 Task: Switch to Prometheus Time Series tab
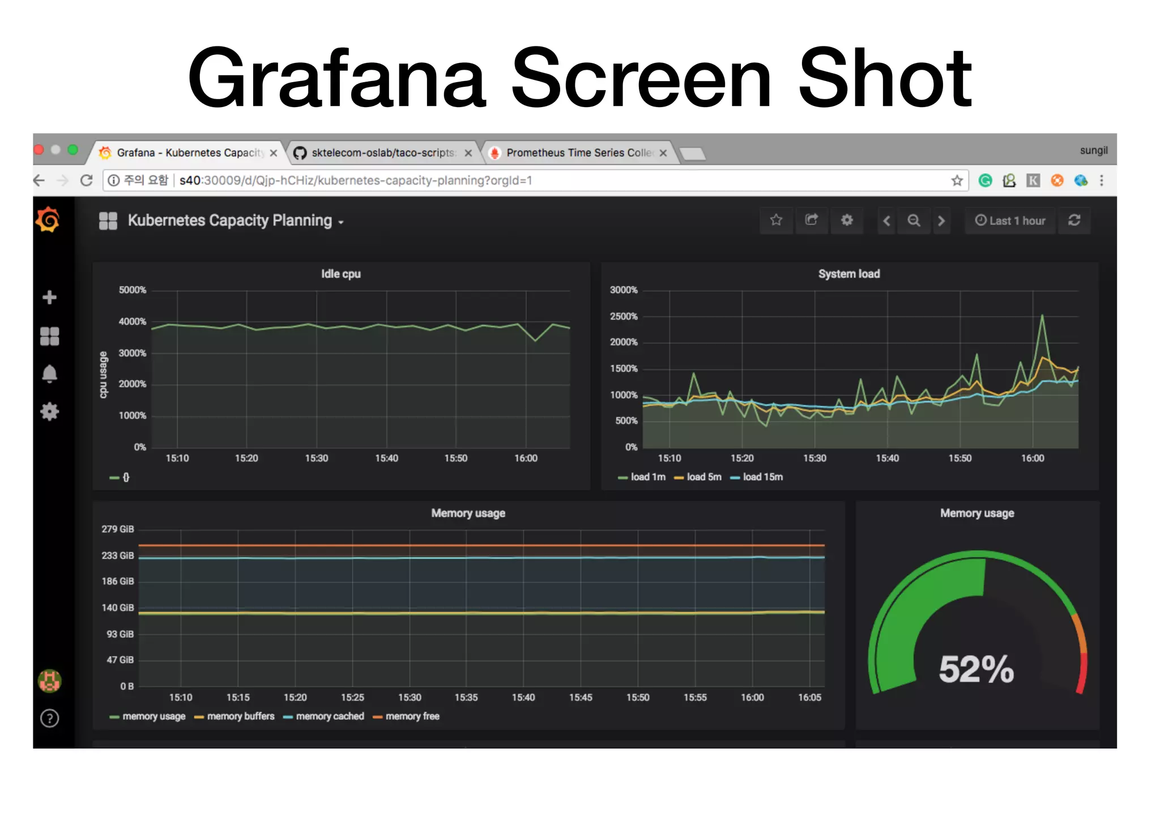578,153
